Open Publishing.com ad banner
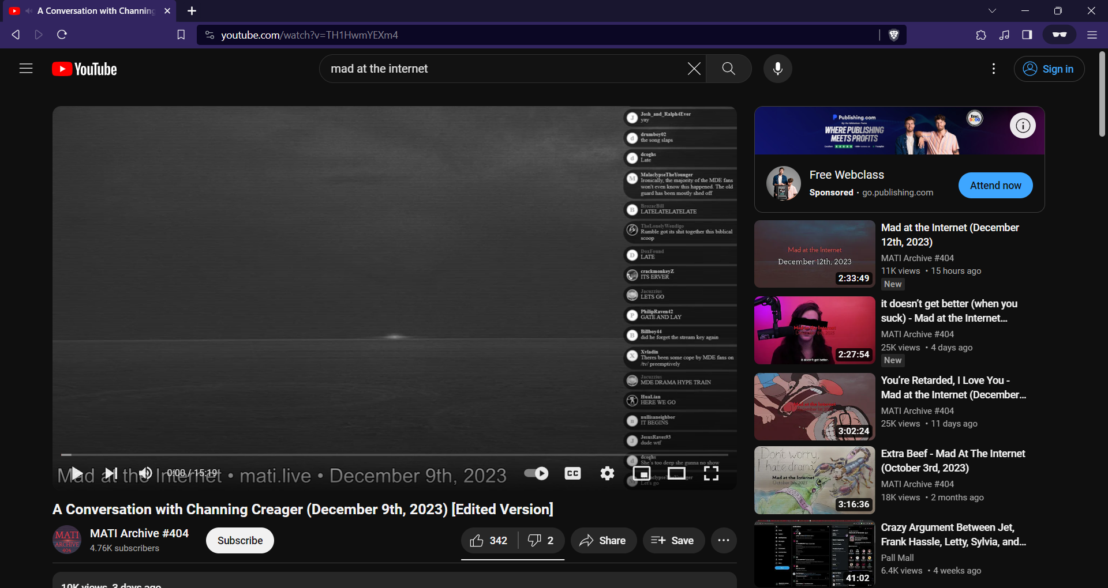The image size is (1108, 588). coord(899,130)
